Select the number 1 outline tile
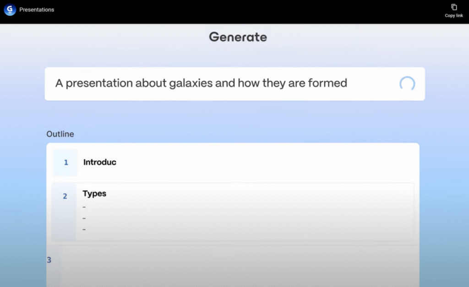 point(65,162)
